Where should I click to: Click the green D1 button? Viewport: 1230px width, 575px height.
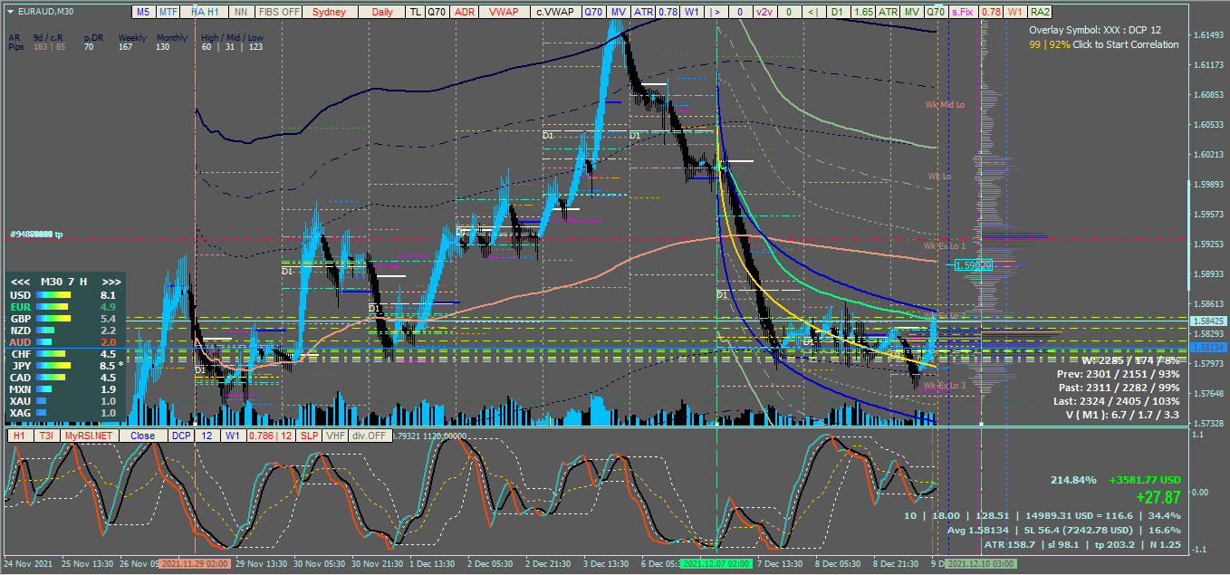point(838,12)
